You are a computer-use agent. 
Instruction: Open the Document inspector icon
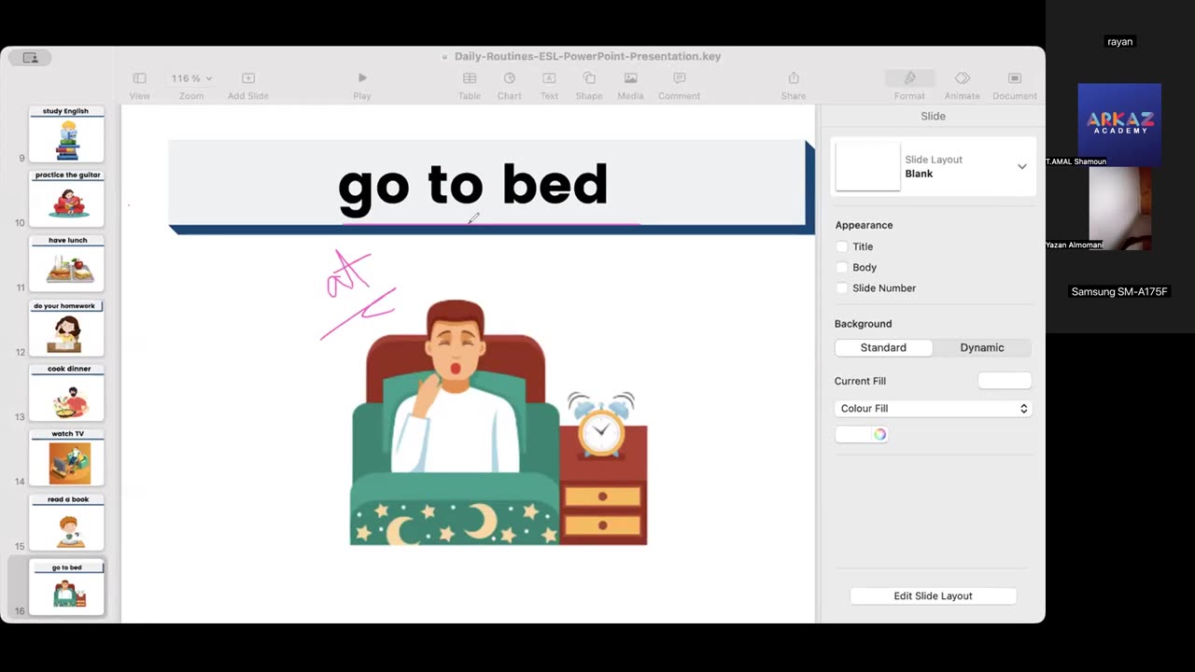pos(1015,78)
